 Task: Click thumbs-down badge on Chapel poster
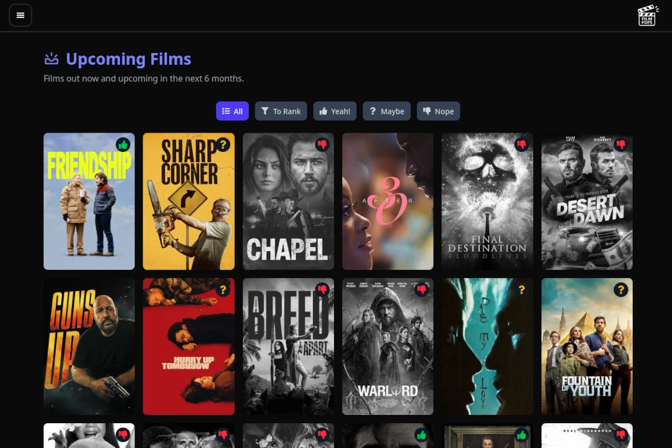[x=322, y=144]
